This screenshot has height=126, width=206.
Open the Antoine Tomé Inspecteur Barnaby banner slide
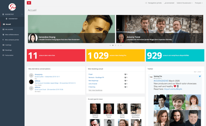pos(160,29)
